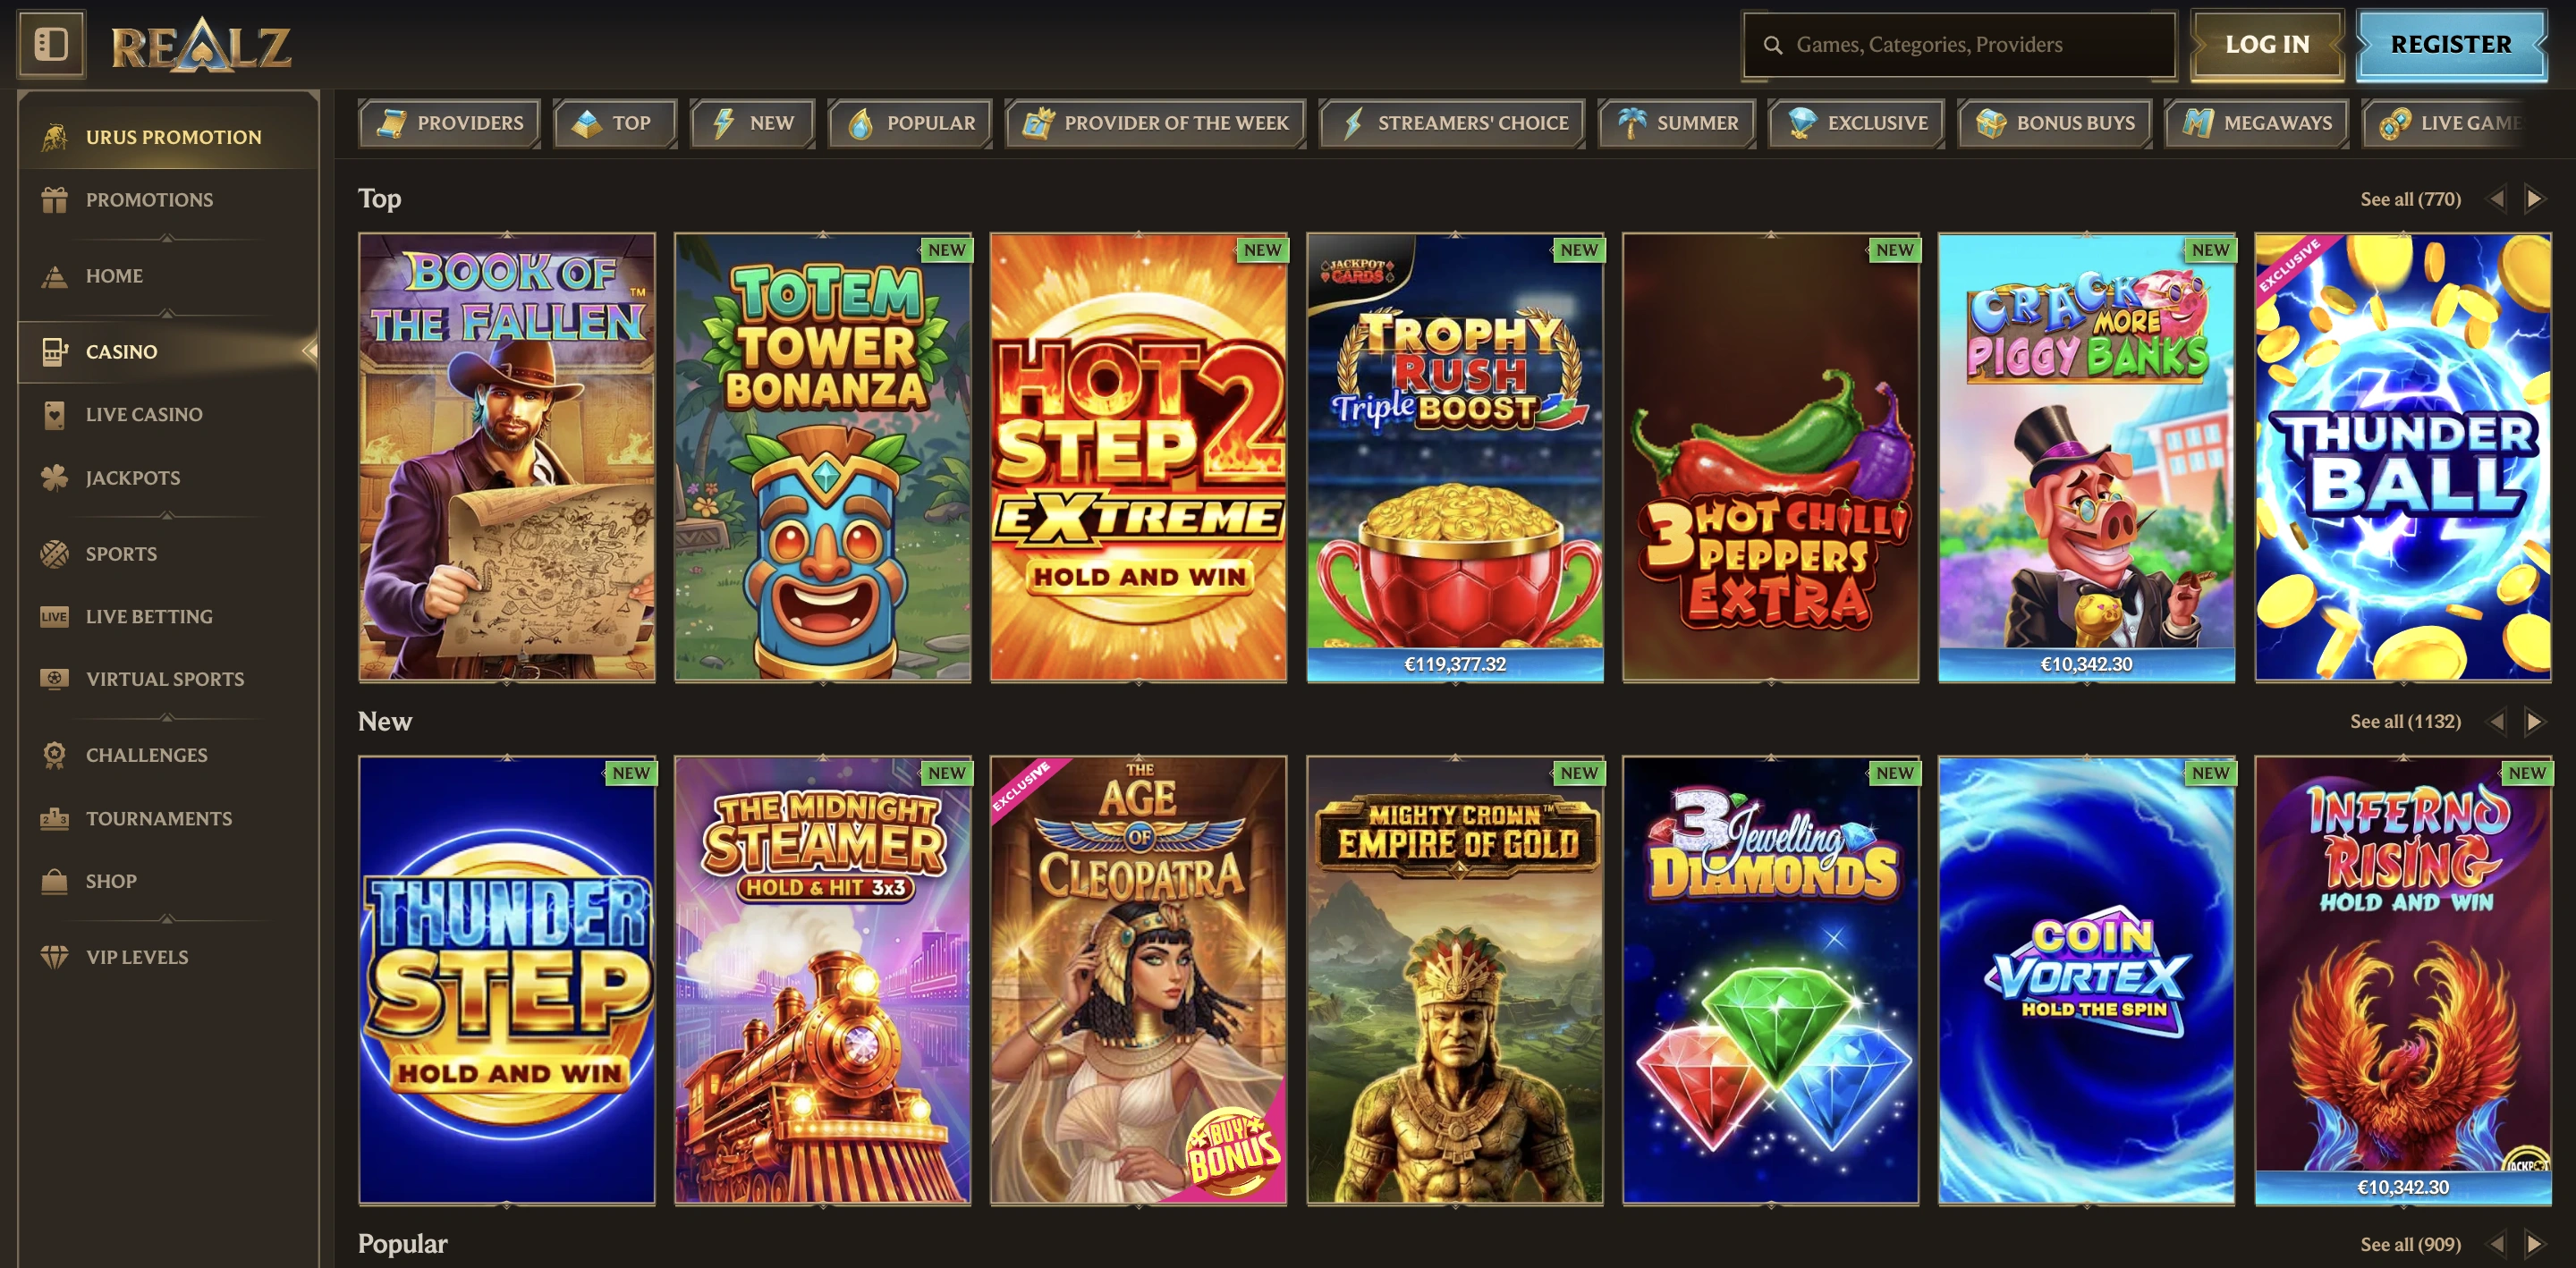
Task: Open Thunder Ball exclusive game
Action: coord(2403,457)
